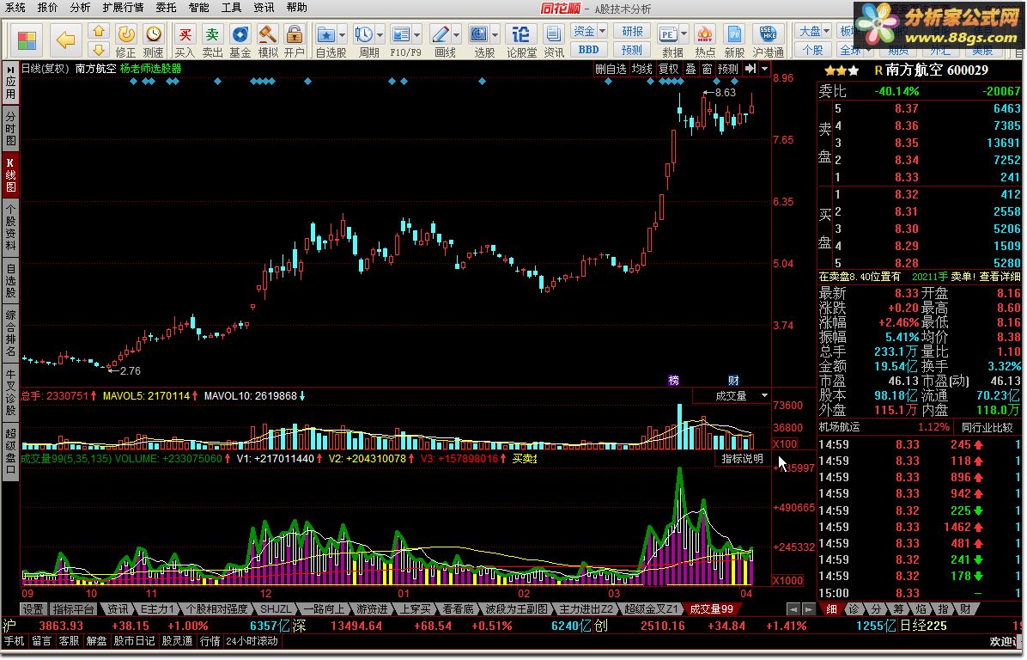Click the 分时图 sidebar tab
This screenshot has height=660, width=1027.
click(x=10, y=128)
